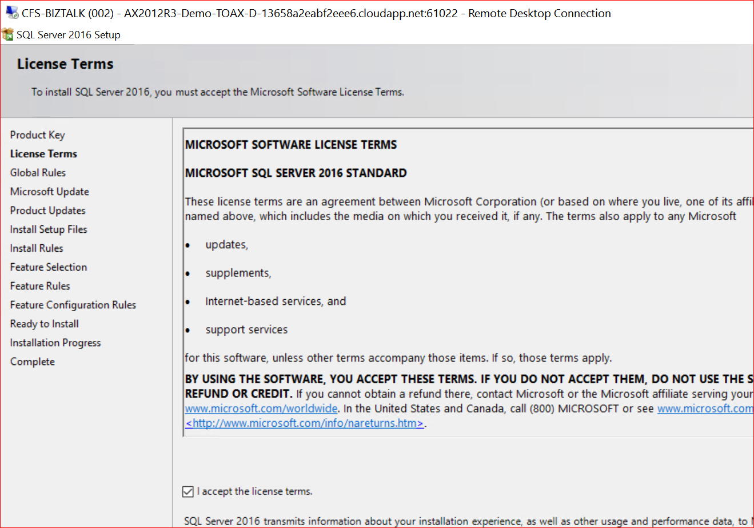Jump to the Feature Selection step
This screenshot has width=754, height=528.
pyautogui.click(x=49, y=267)
